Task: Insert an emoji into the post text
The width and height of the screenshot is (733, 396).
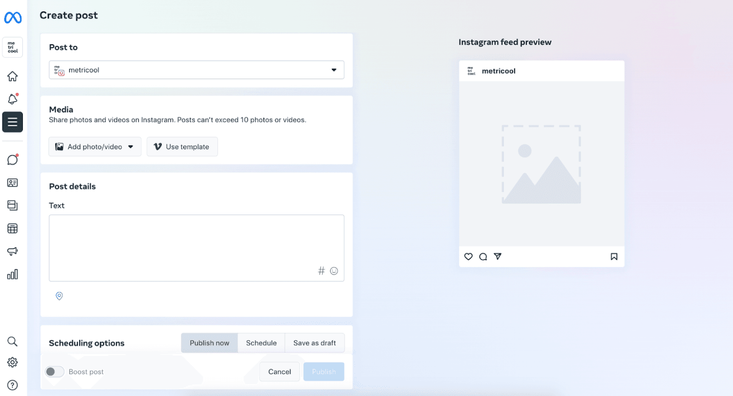Action: pos(334,271)
